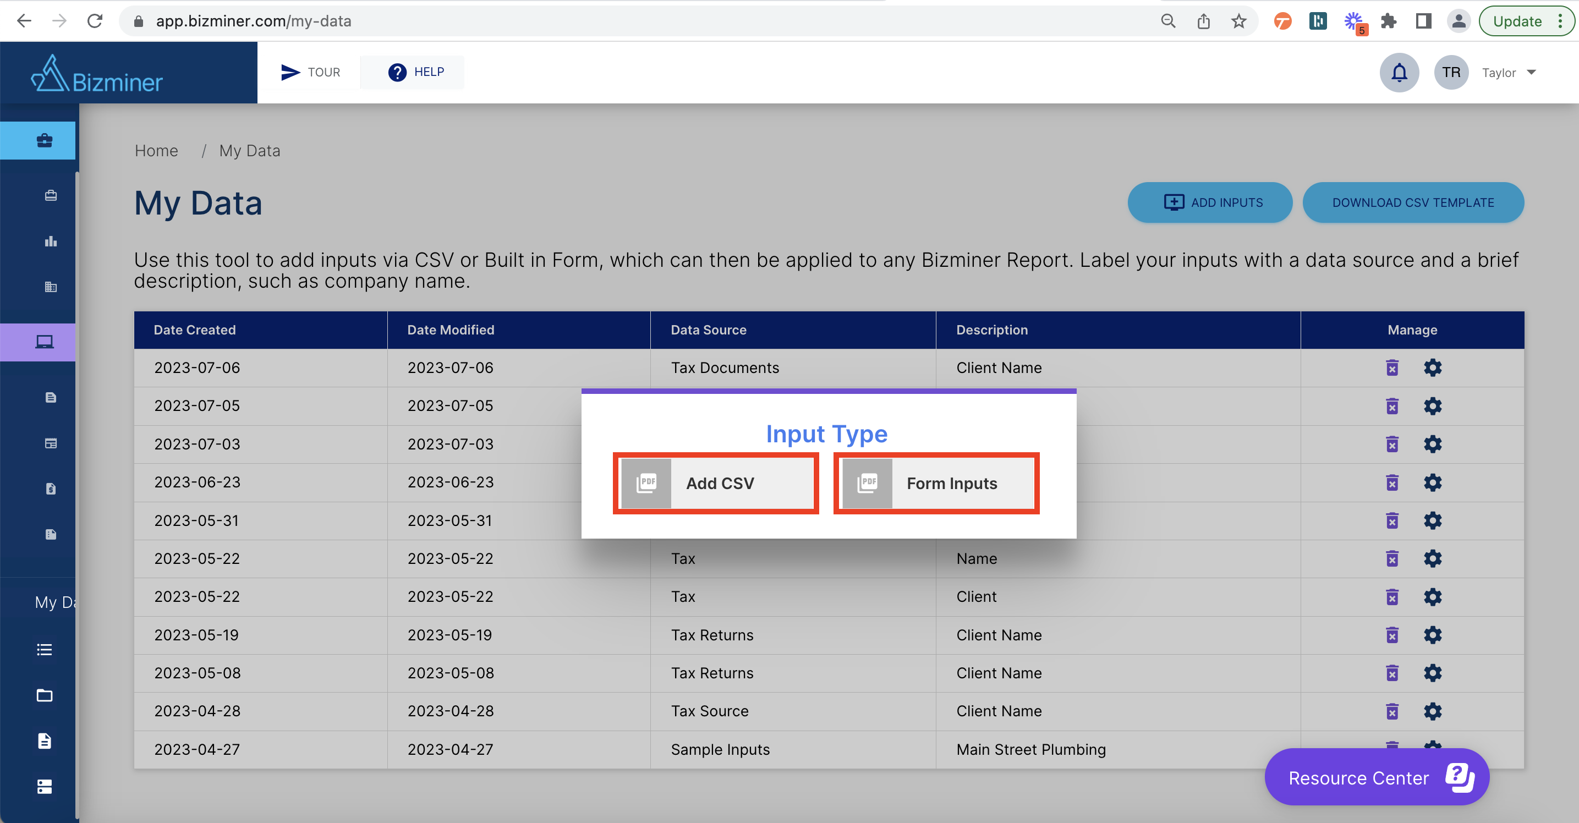Choose Form Inputs option

pos(936,483)
